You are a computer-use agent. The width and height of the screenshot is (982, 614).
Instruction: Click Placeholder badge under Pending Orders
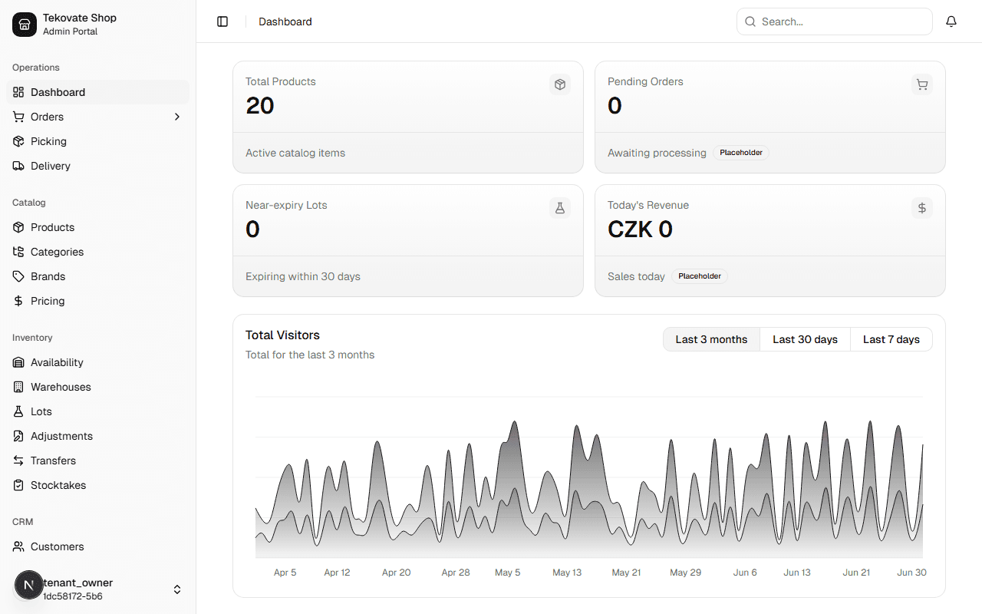(x=741, y=153)
